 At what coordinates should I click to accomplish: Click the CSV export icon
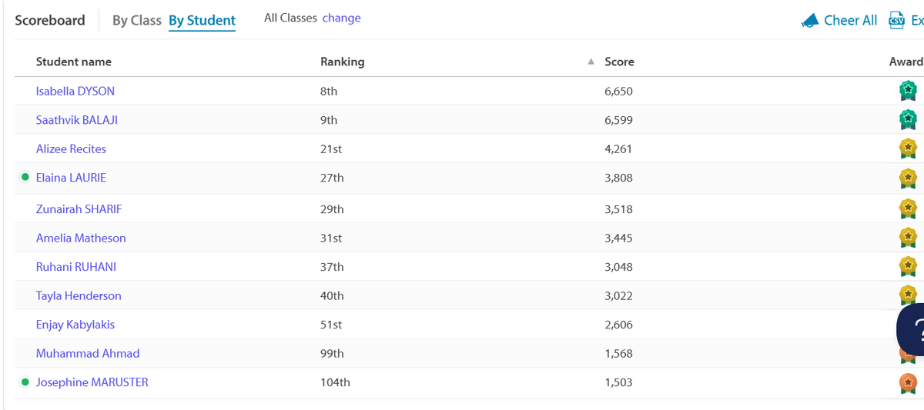point(896,20)
